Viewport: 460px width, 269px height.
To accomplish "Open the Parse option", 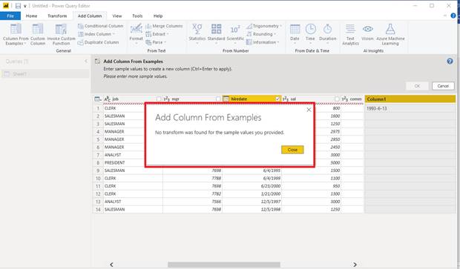I will (156, 42).
